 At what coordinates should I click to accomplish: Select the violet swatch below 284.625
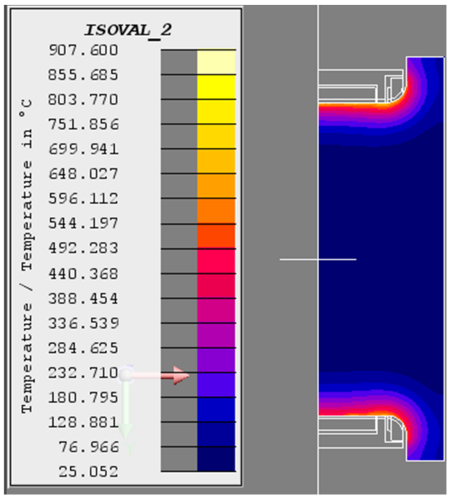[x=216, y=360]
